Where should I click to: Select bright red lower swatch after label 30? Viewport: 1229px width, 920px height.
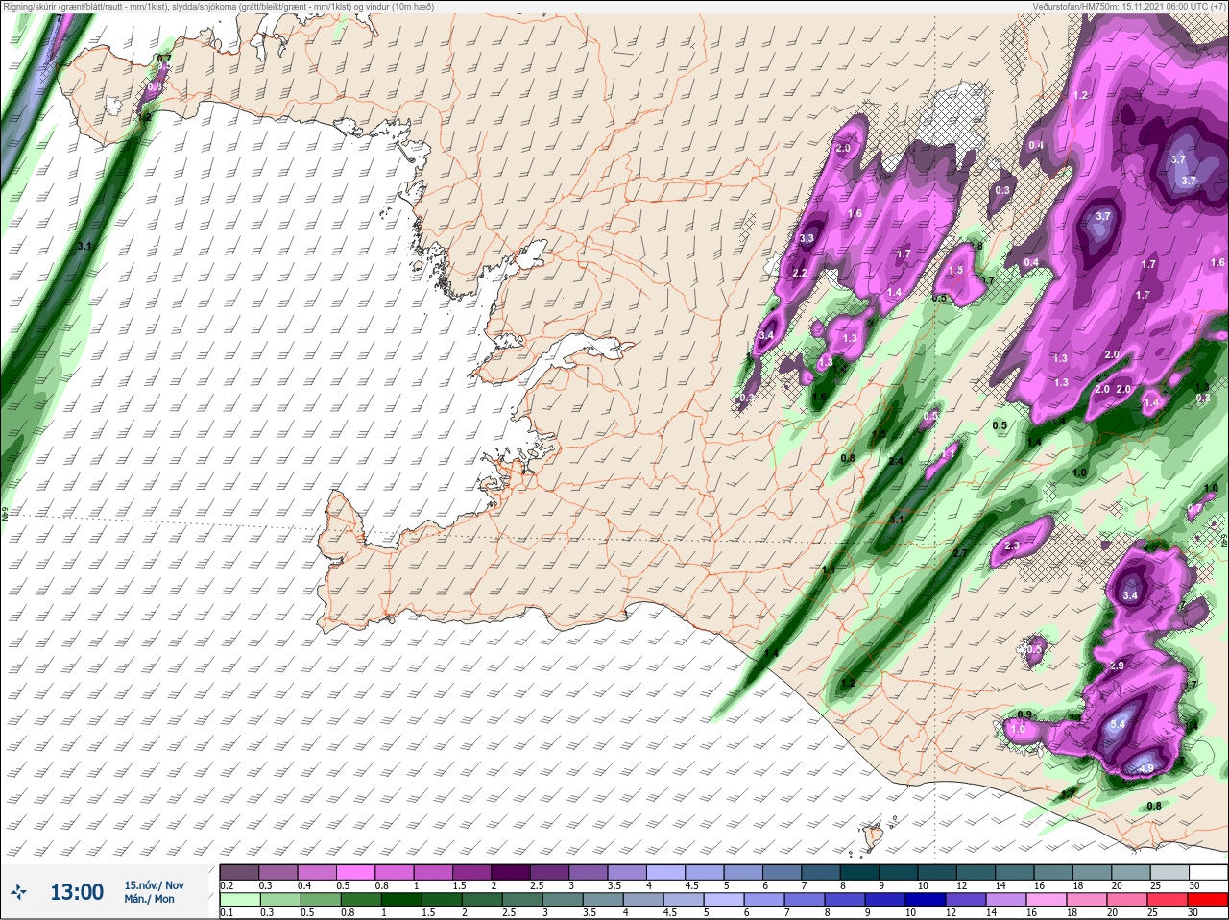click(x=1208, y=899)
